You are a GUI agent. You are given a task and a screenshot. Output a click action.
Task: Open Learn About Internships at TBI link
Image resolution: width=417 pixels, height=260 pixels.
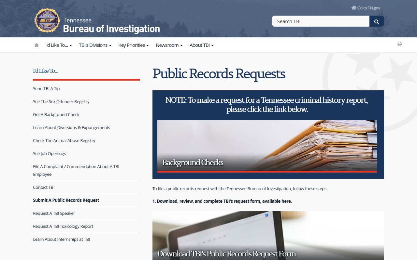[62, 239]
